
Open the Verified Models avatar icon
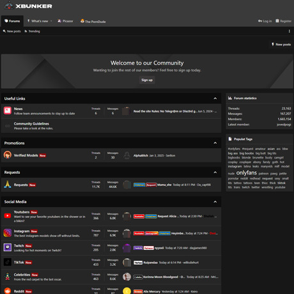pos(8,155)
